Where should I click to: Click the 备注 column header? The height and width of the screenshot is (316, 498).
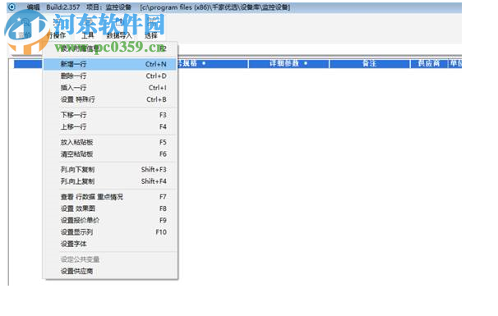[x=369, y=63]
